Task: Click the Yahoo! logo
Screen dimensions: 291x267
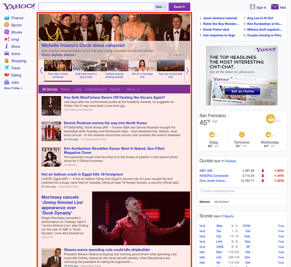Action: pos(19,6)
